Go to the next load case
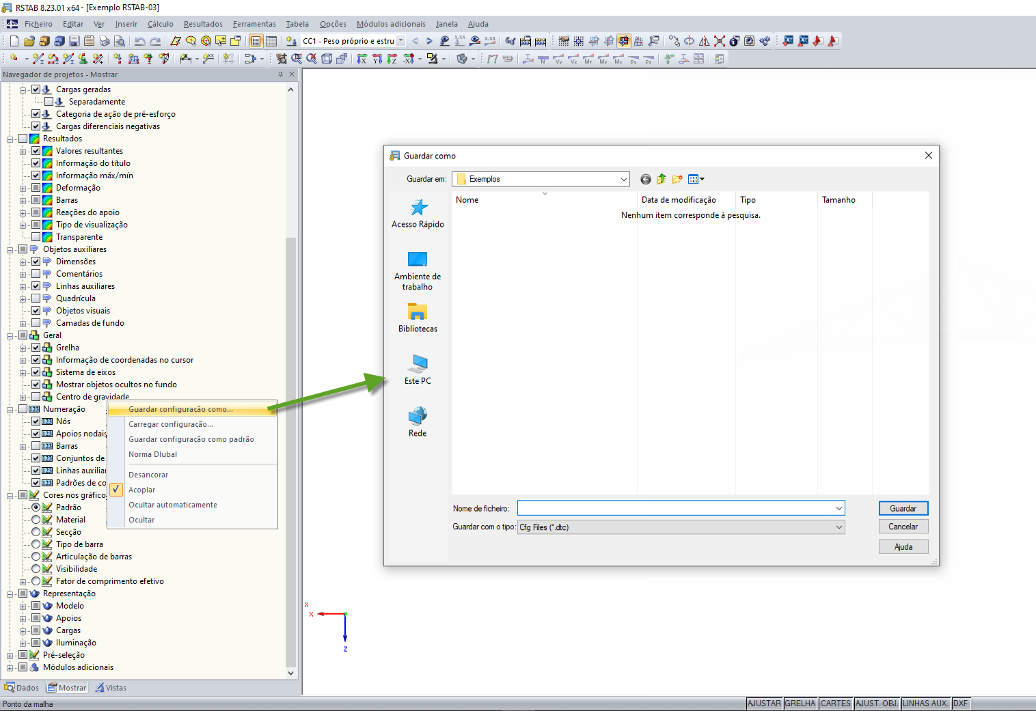This screenshot has width=1036, height=711. (x=429, y=41)
